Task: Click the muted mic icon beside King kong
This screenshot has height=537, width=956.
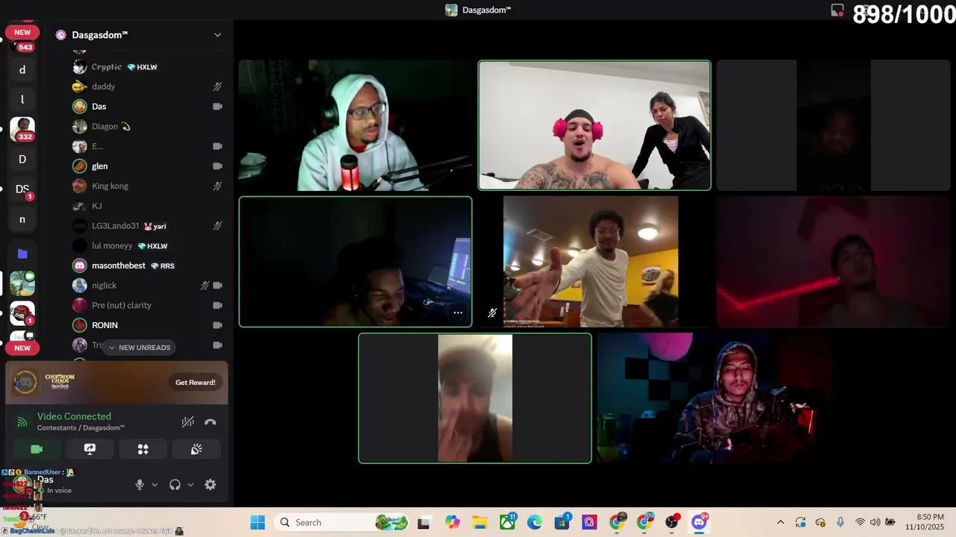Action: pyautogui.click(x=217, y=186)
